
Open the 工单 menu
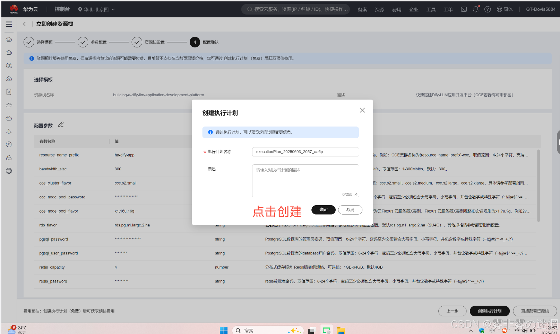[448, 9]
